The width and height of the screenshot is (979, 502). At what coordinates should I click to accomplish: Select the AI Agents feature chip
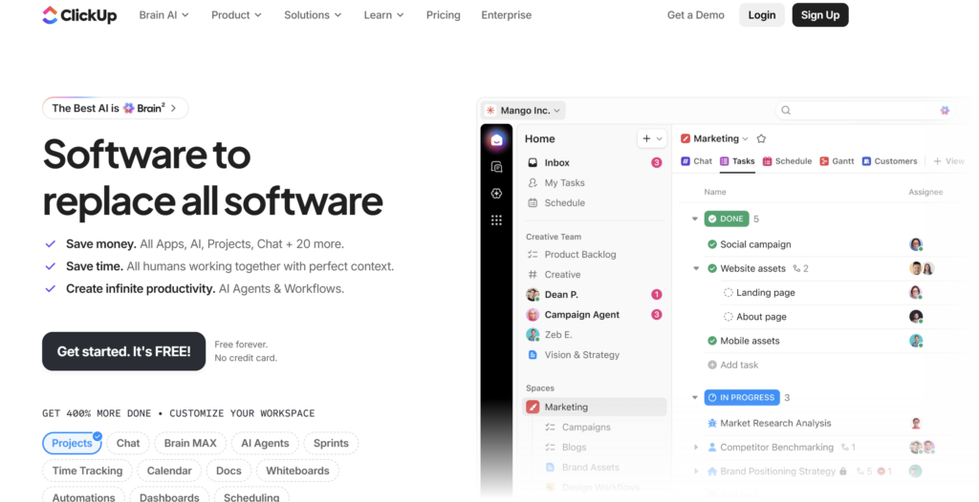(266, 444)
